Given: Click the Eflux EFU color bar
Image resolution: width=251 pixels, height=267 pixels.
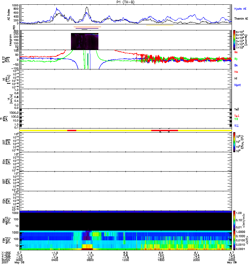Looking at the screenshot, I should point(234,142).
